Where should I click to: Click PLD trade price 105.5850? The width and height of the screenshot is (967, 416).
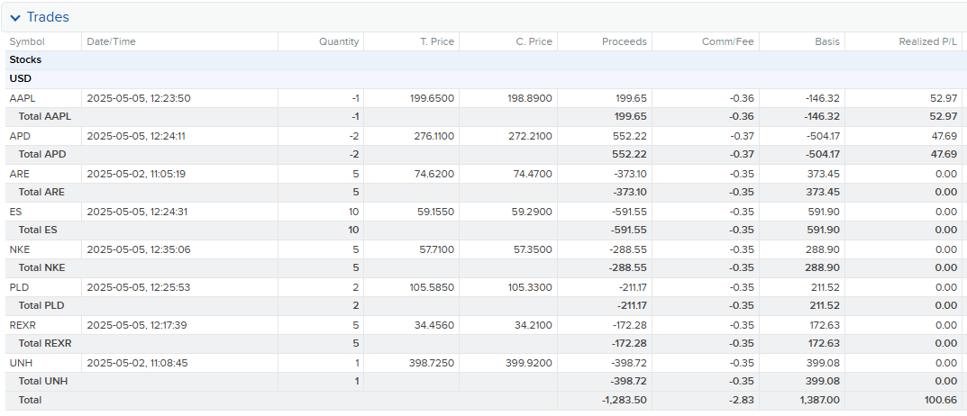point(432,287)
